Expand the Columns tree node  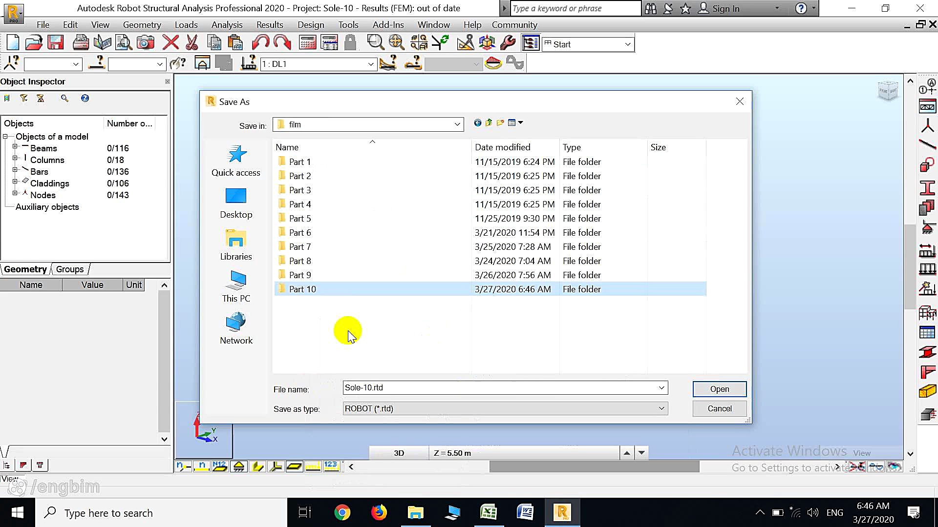(15, 158)
